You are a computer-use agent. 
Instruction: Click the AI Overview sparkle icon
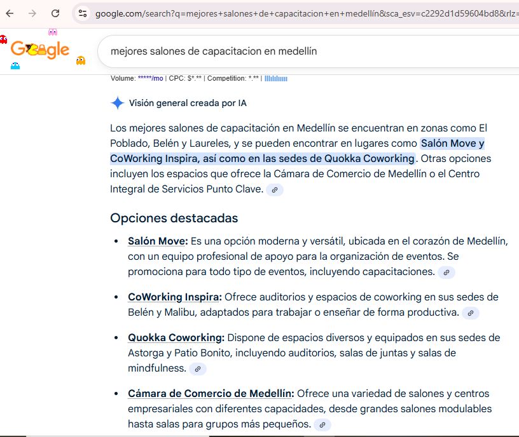(117, 102)
